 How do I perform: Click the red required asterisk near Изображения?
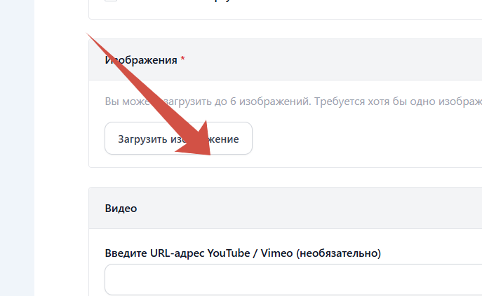pos(183,60)
